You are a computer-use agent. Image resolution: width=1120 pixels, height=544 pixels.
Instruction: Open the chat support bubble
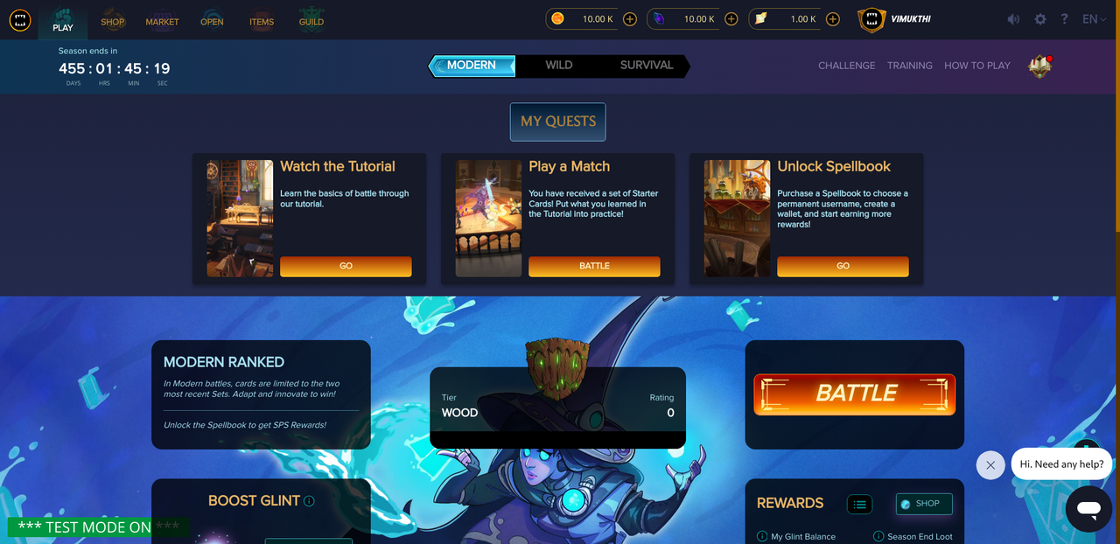(1088, 509)
